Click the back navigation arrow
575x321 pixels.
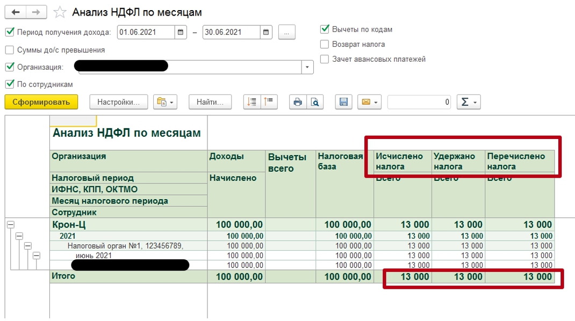tap(16, 12)
